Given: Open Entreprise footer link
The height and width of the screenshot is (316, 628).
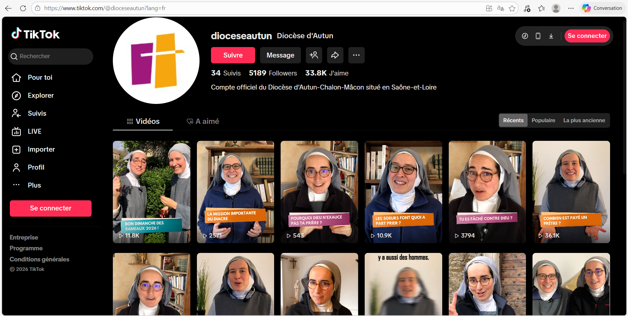Looking at the screenshot, I should point(24,238).
